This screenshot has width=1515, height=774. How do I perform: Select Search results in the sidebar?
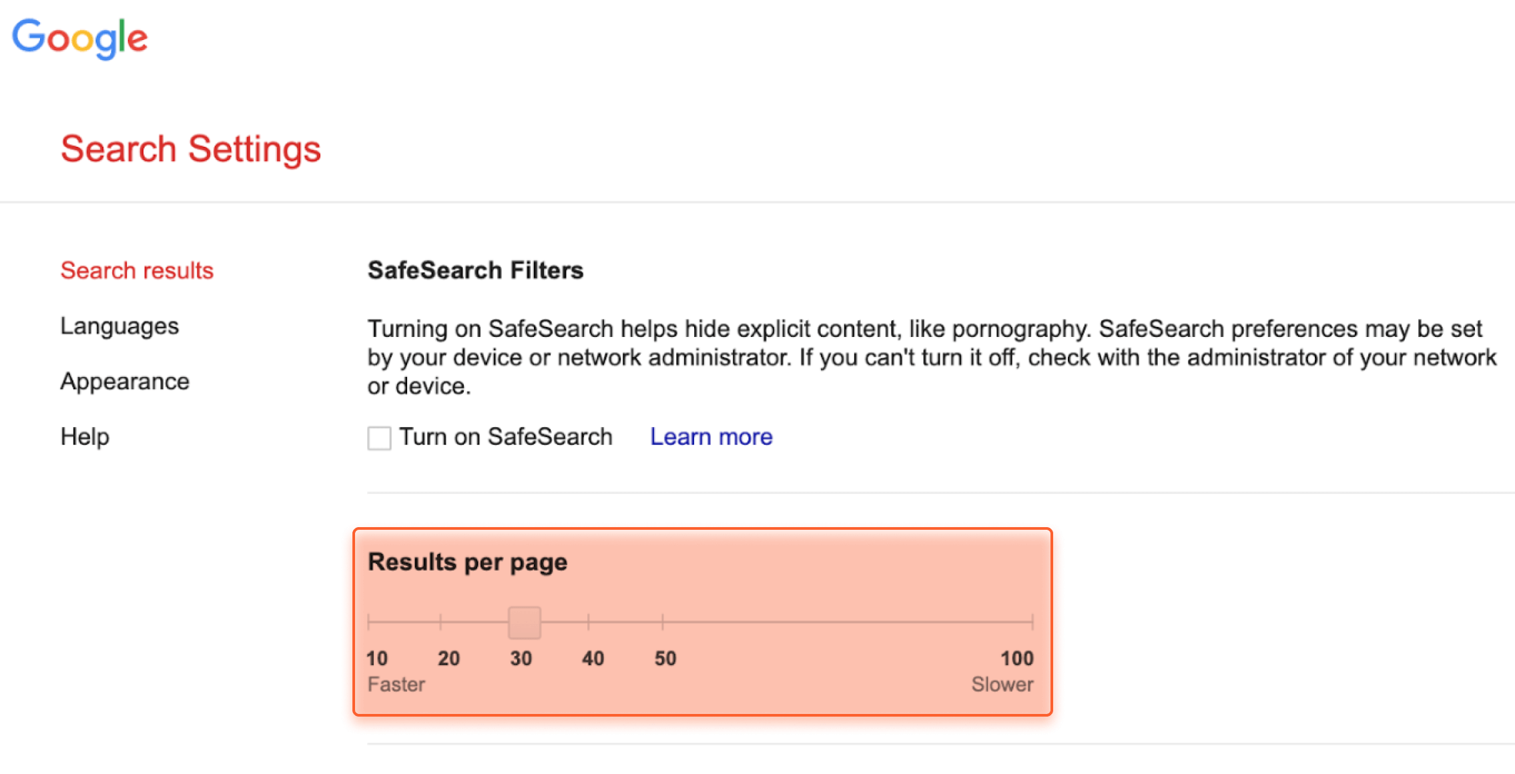137,270
